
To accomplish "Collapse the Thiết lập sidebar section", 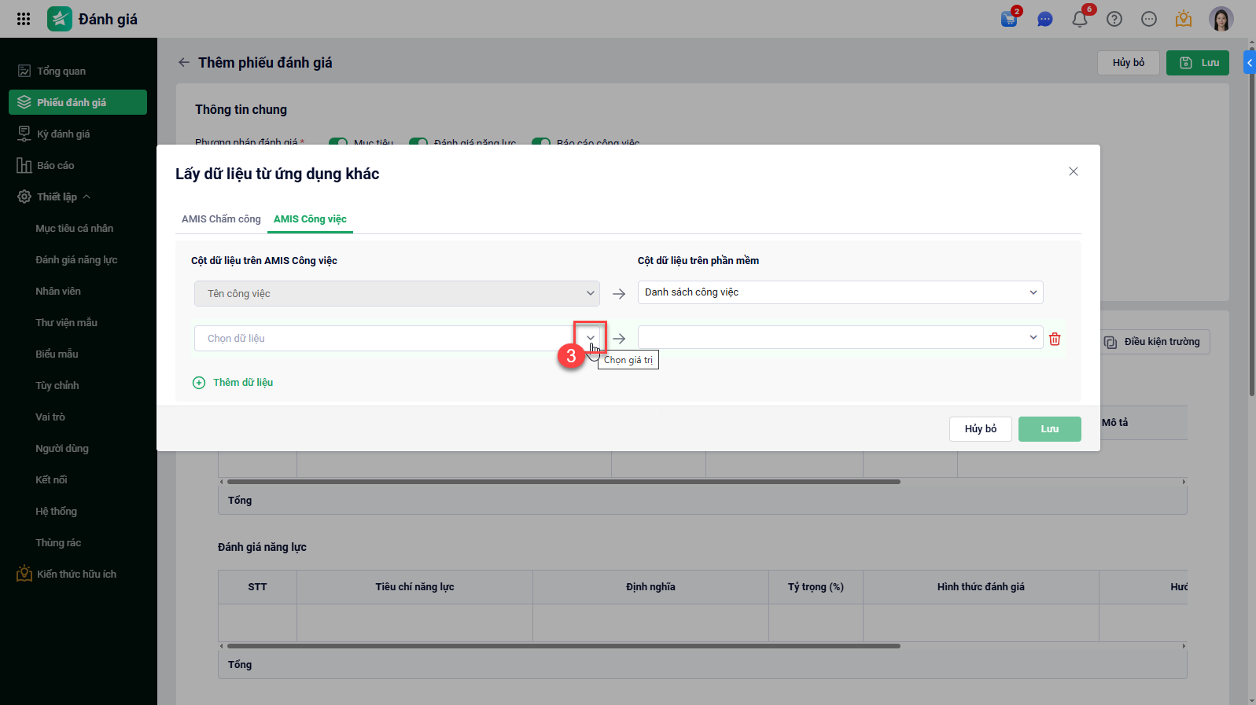I will 87,196.
